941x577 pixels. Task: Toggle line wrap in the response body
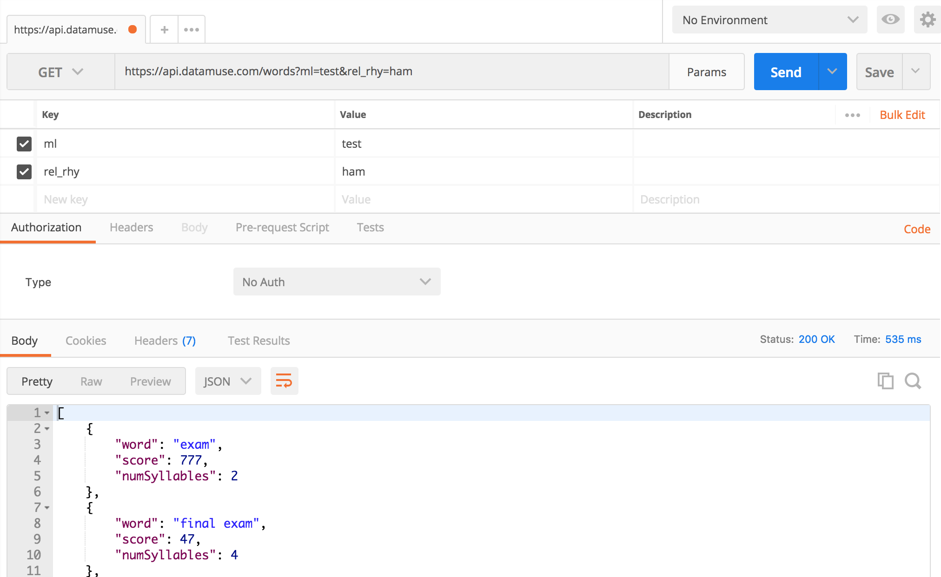click(284, 381)
